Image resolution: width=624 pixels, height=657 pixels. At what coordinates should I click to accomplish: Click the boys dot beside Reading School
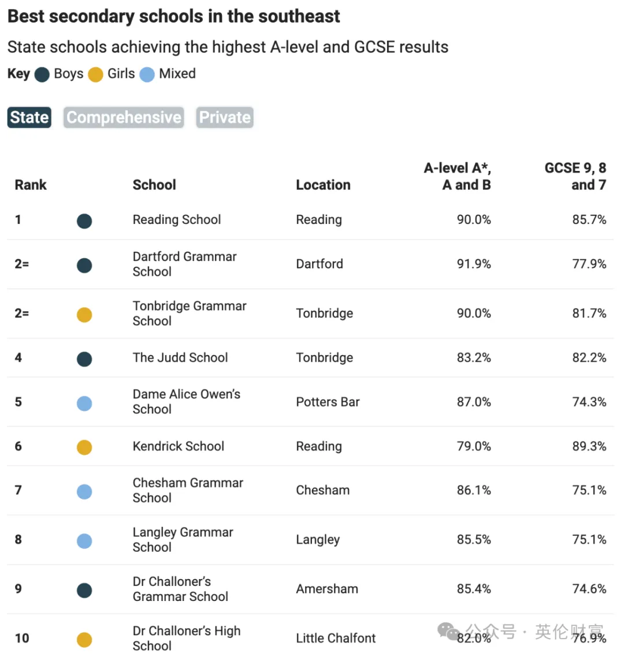click(x=84, y=221)
